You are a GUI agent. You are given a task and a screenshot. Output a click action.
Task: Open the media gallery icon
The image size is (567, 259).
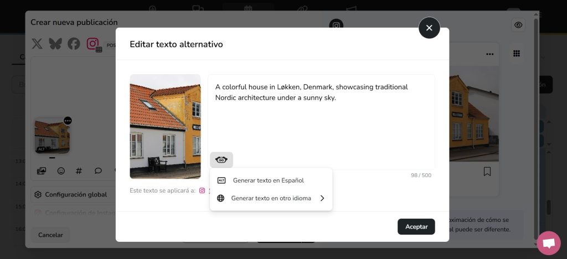[x=42, y=171]
